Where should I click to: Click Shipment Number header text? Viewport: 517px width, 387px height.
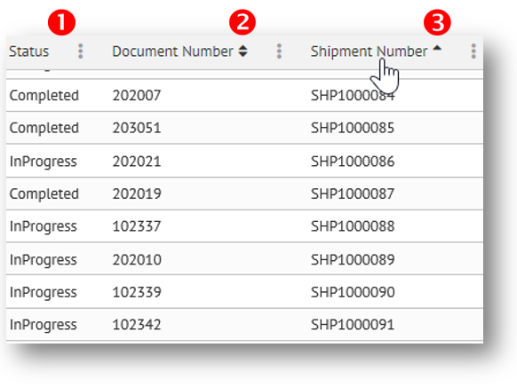click(369, 51)
